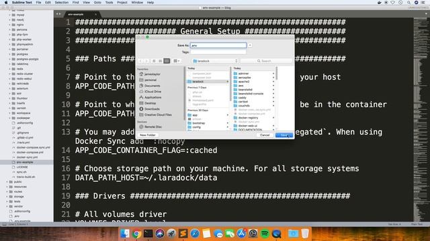This screenshot has width=430, height=241.
Task: Click the Spotlight search menu bar icon
Action: (408, 3)
